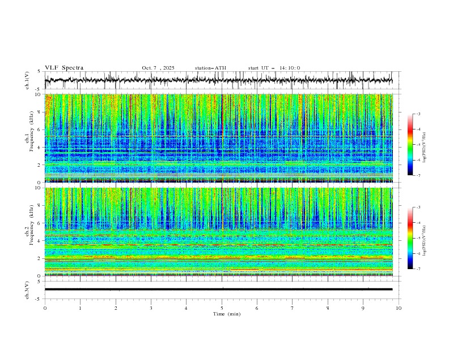
Task: Click the ch.1 voltage waveform trace
Action: (x=218, y=80)
